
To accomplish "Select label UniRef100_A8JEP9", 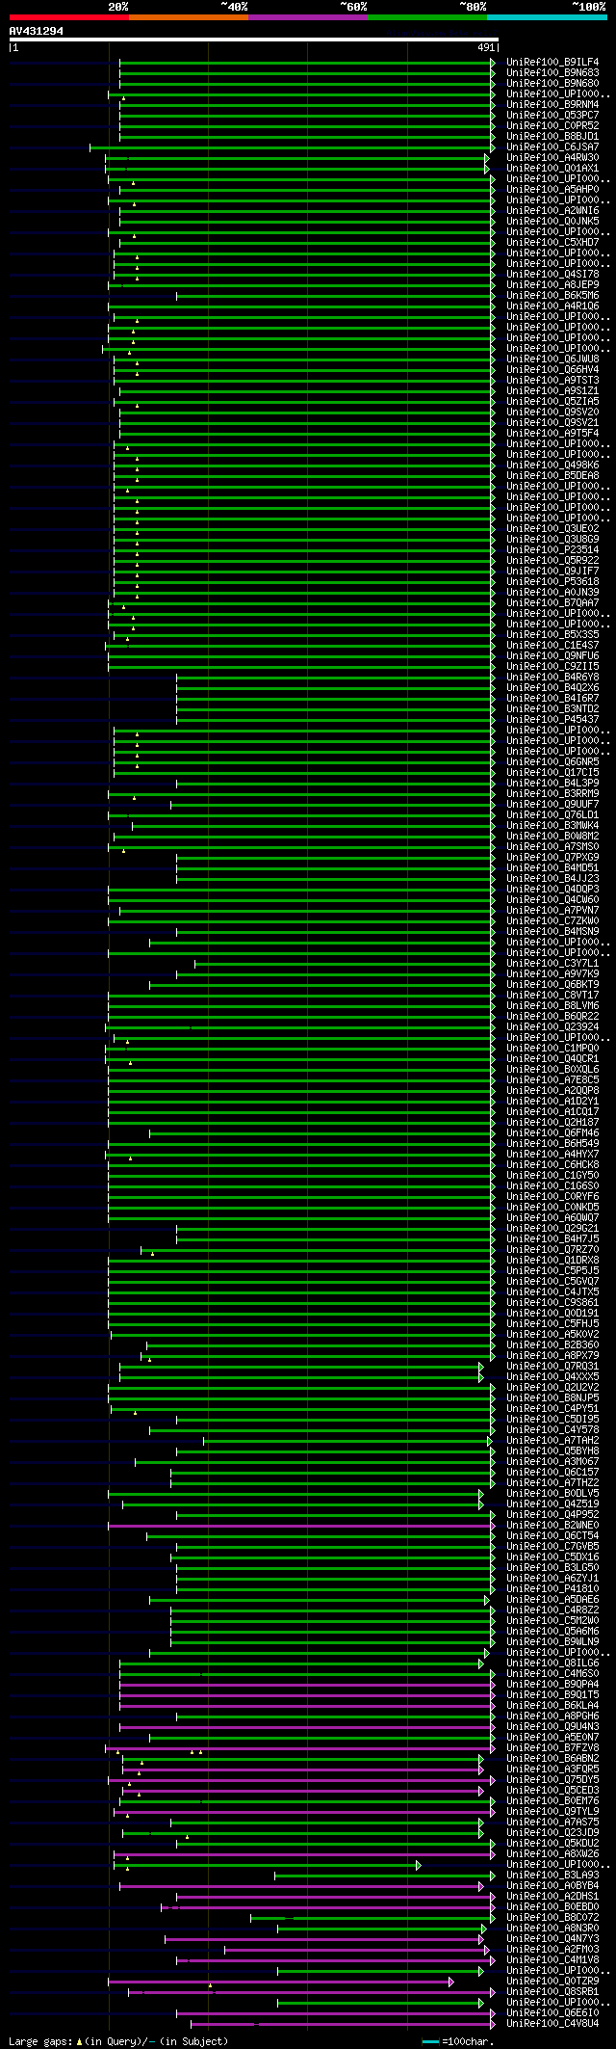I will tap(552, 285).
